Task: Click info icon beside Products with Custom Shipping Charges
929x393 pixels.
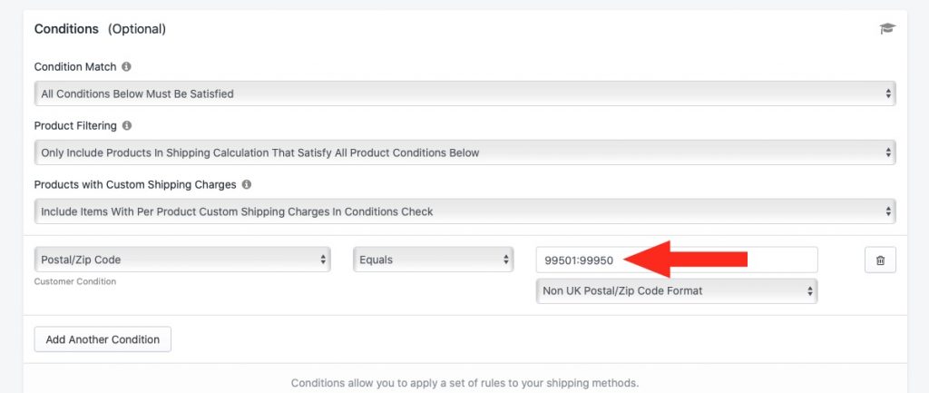Action: pyautogui.click(x=247, y=184)
